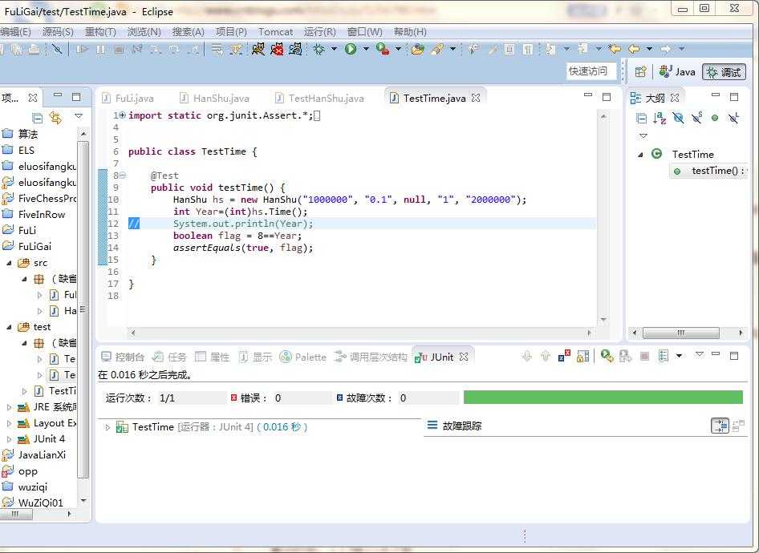Click the Outline horizontal scrollbar thumb

click(680, 333)
